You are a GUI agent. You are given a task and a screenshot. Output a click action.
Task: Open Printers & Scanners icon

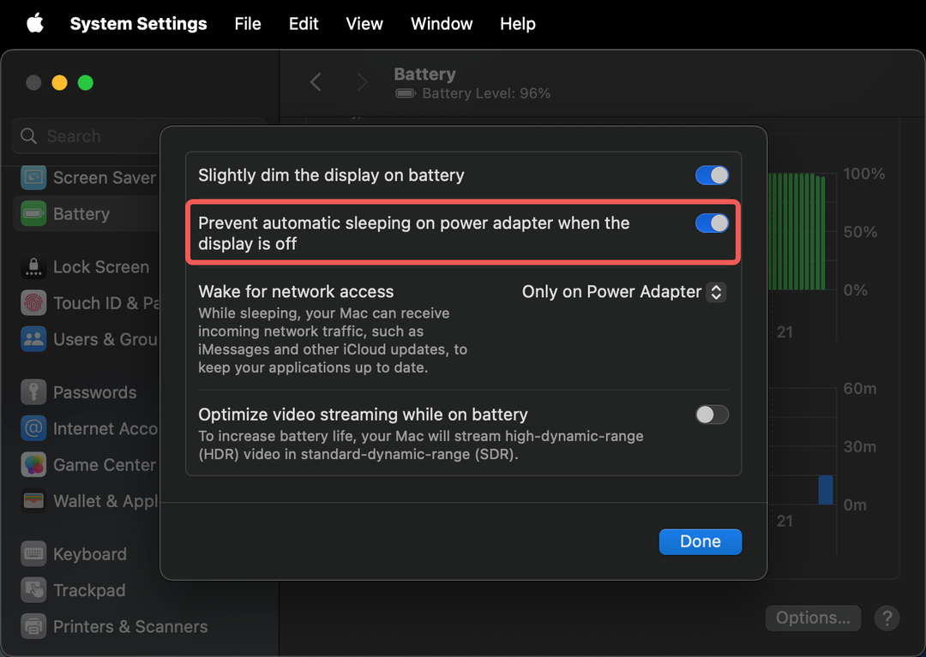pyautogui.click(x=33, y=626)
